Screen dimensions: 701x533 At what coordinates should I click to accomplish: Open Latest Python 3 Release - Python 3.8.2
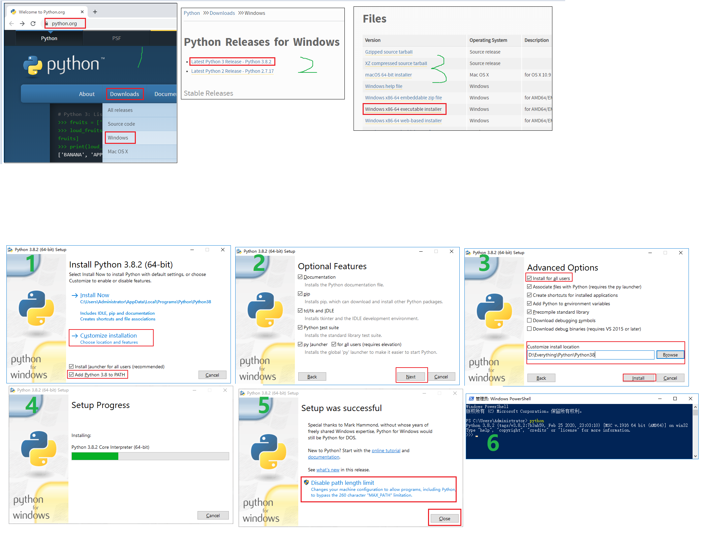[x=231, y=62]
